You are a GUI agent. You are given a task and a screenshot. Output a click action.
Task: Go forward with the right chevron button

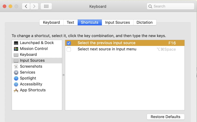(34, 6)
